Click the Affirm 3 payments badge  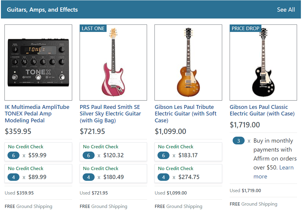click(x=238, y=141)
